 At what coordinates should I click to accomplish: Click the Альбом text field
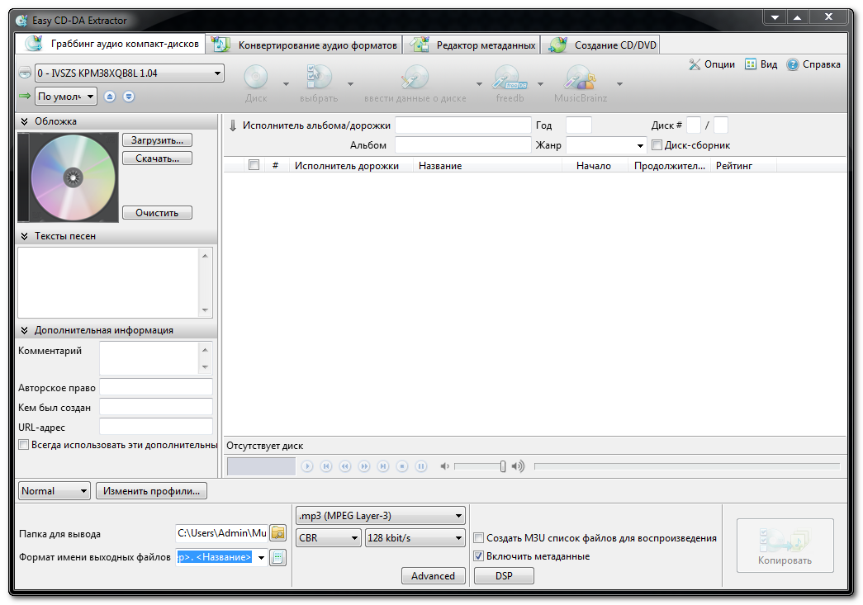[x=462, y=145]
